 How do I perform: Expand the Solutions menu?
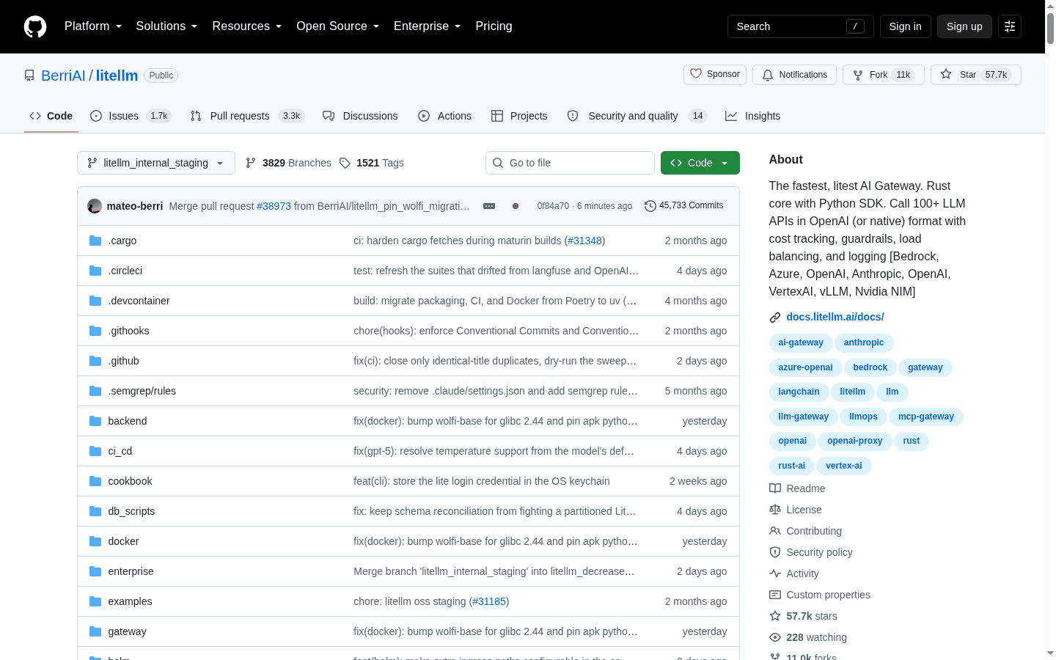[x=167, y=26]
